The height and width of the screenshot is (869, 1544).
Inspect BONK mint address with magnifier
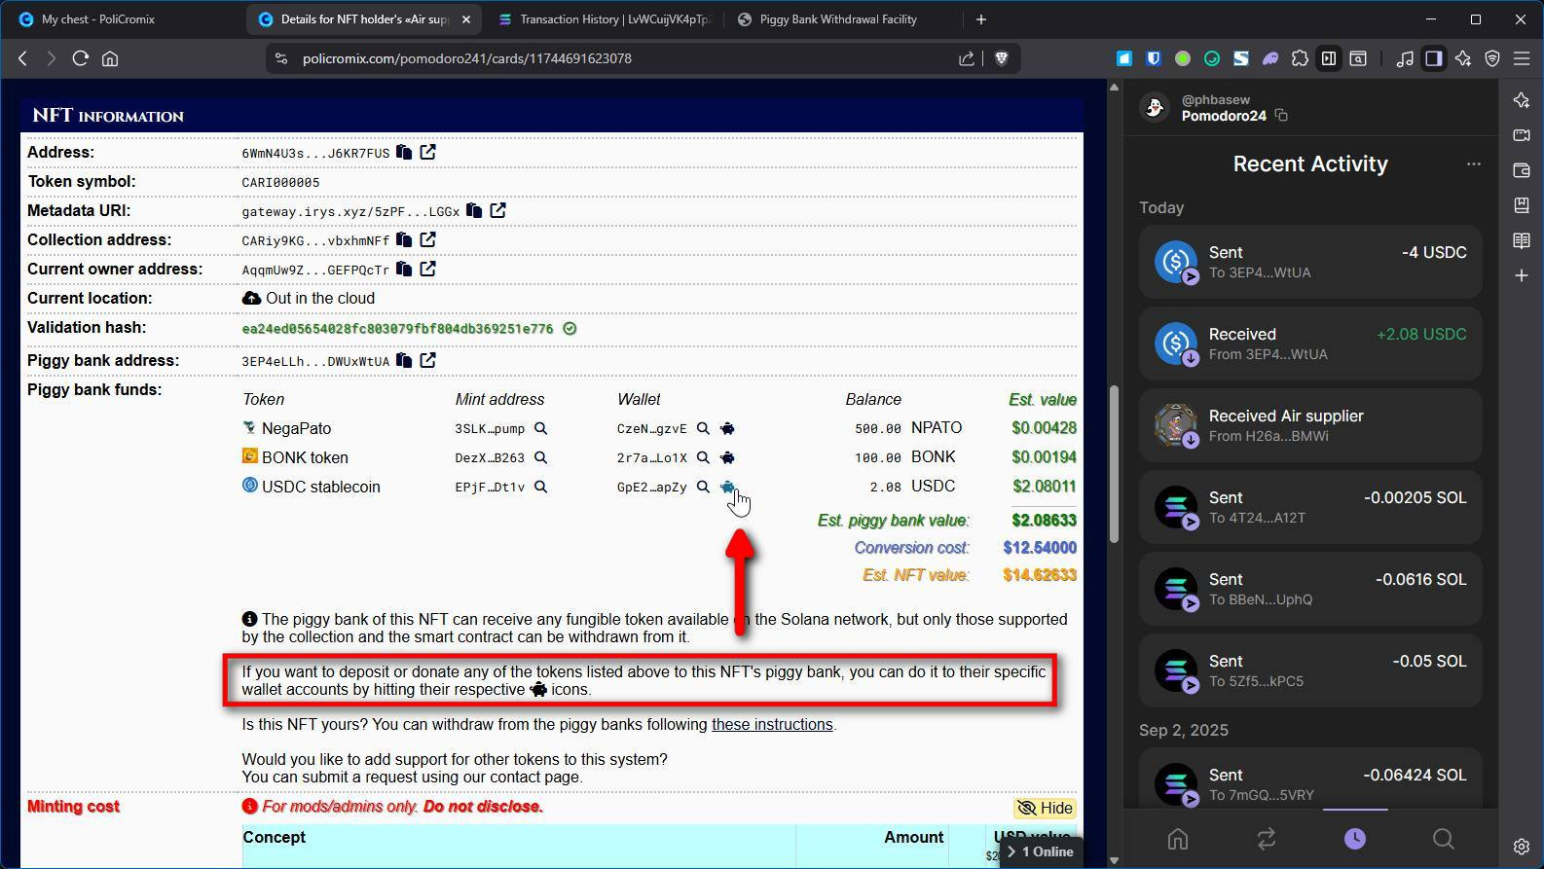point(540,458)
